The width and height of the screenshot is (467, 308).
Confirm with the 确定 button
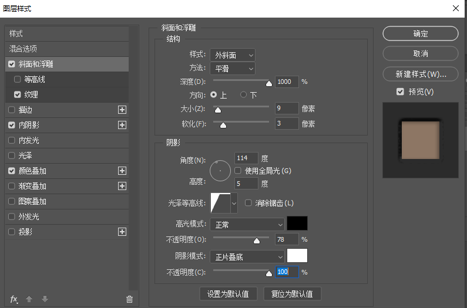coord(420,33)
